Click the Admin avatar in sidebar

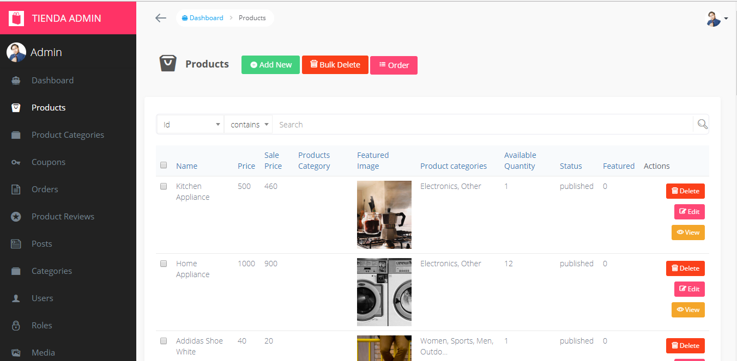[x=16, y=52]
